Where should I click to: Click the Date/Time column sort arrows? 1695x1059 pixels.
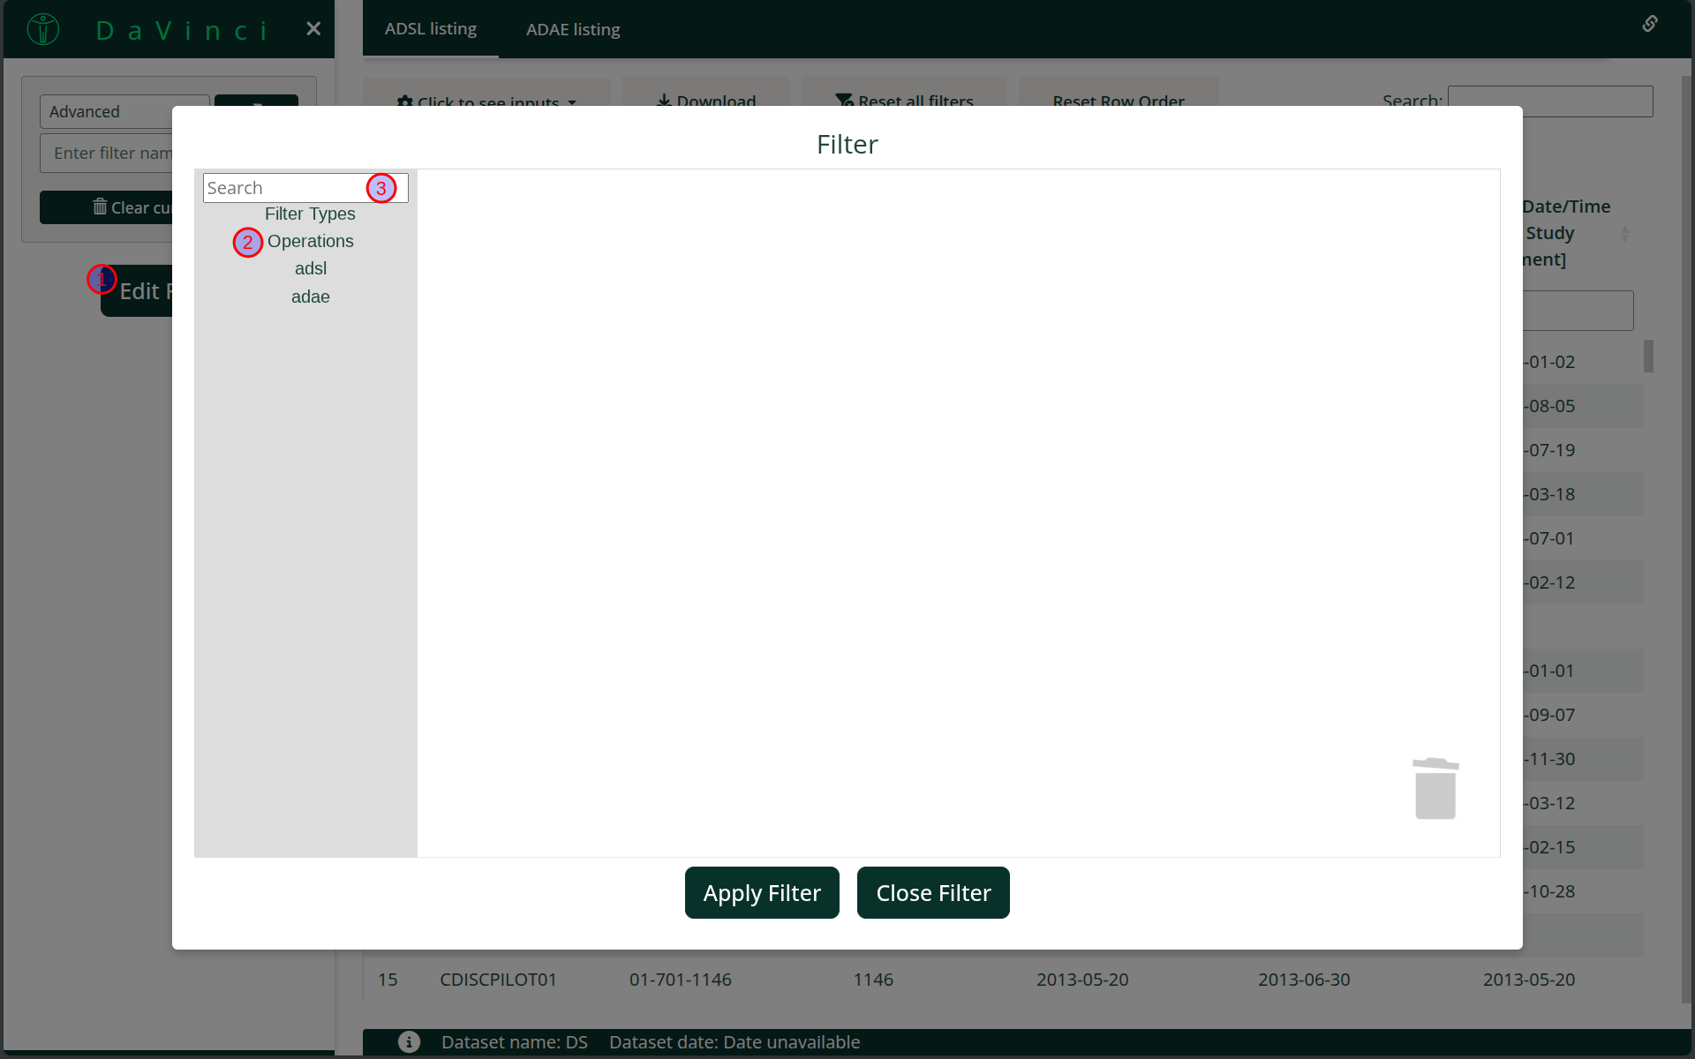(x=1624, y=234)
